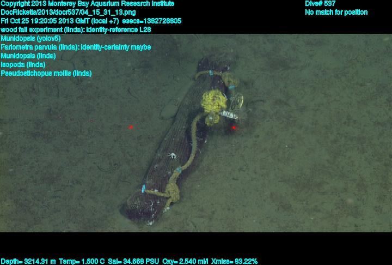Click the white squat lobster on the mesh
392x265 pixels.
click(172, 156)
